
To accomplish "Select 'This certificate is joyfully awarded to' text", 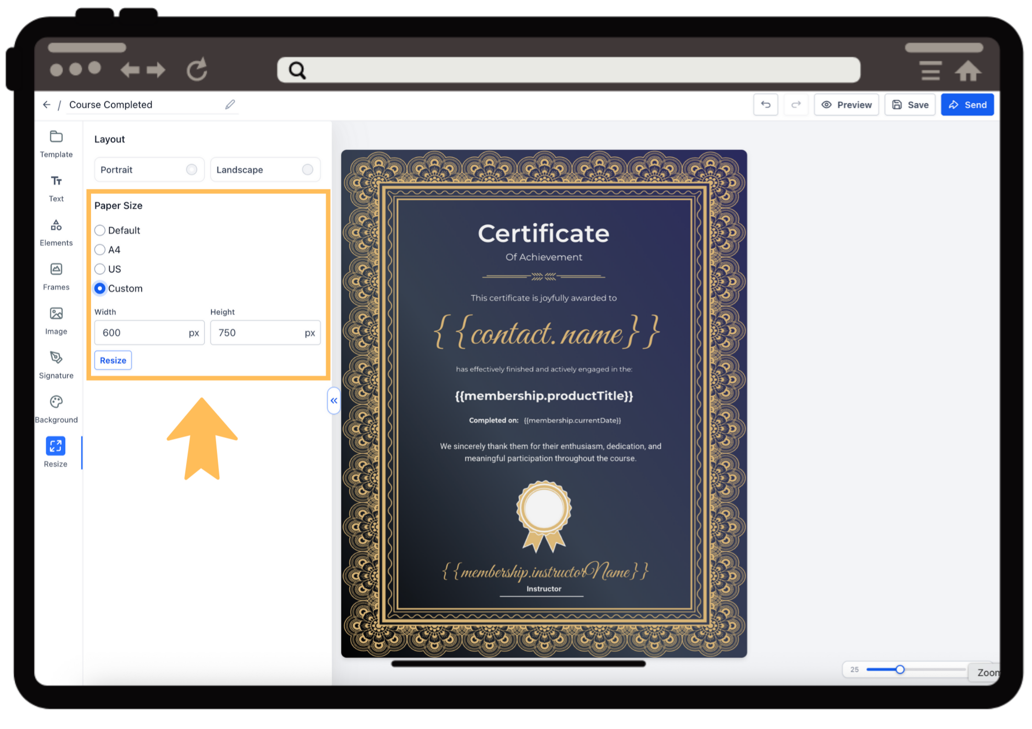I will [x=544, y=298].
